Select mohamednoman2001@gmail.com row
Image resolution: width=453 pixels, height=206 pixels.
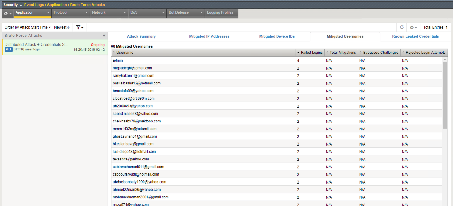coord(277,197)
